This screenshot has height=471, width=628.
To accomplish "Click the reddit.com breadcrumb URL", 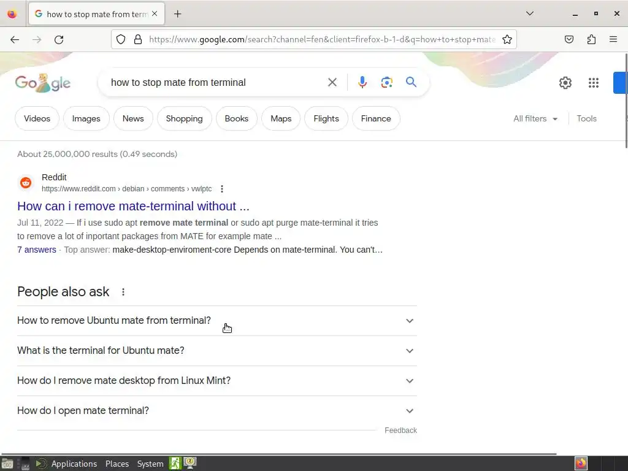I will click(x=126, y=189).
